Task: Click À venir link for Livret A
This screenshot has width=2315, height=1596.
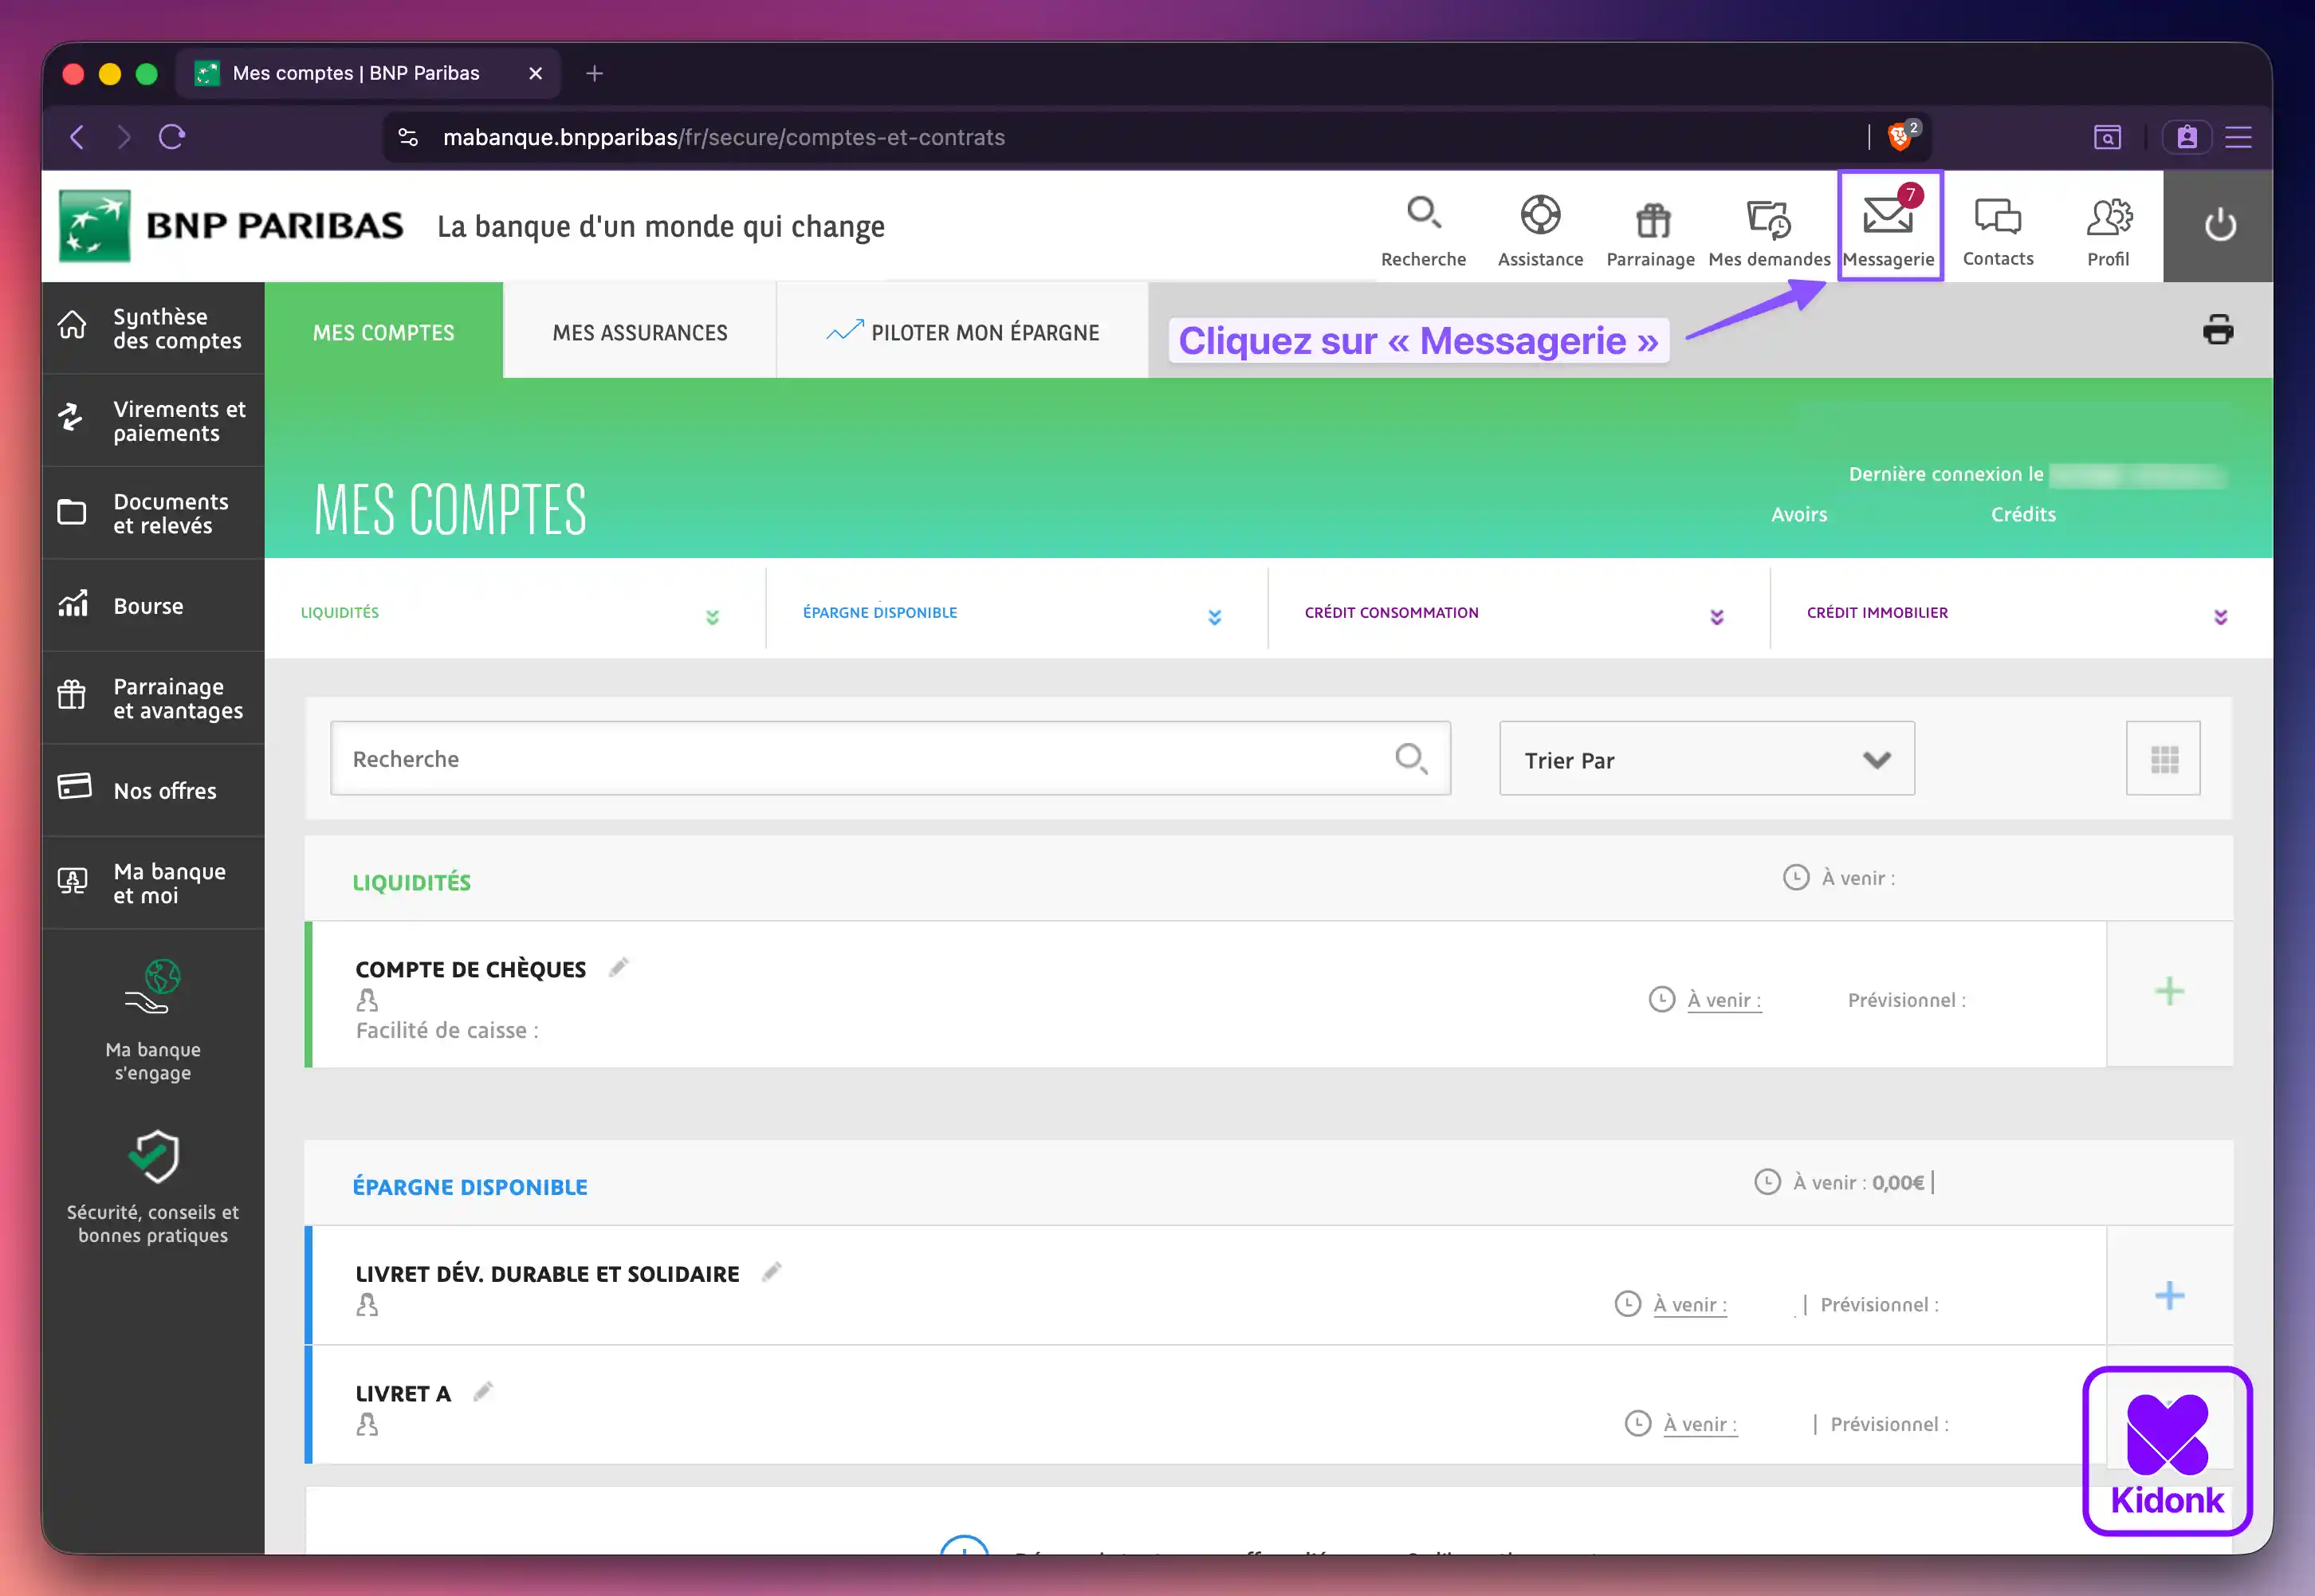Action: tap(1700, 1424)
